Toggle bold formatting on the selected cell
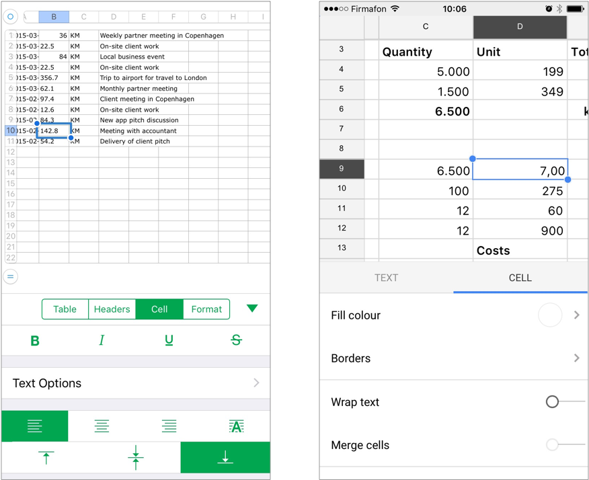Image resolution: width=589 pixels, height=480 pixels. pos(34,341)
